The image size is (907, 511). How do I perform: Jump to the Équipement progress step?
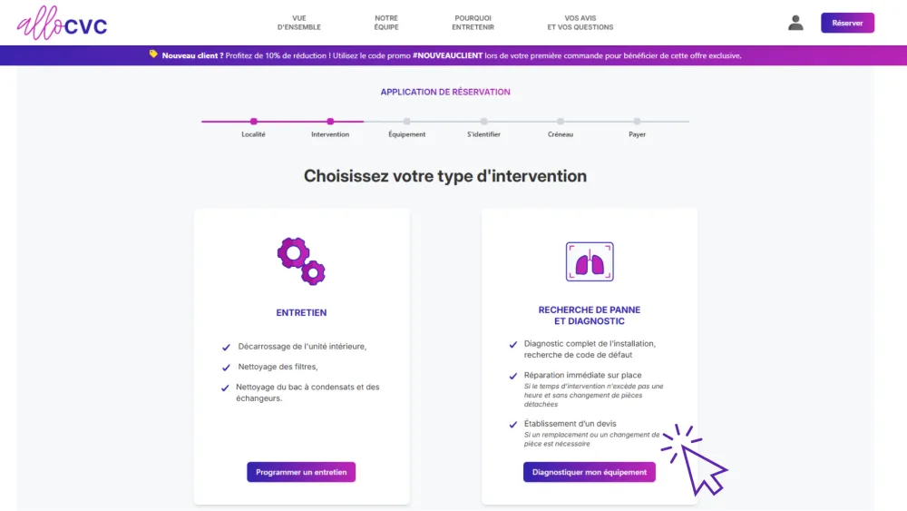[x=406, y=122]
